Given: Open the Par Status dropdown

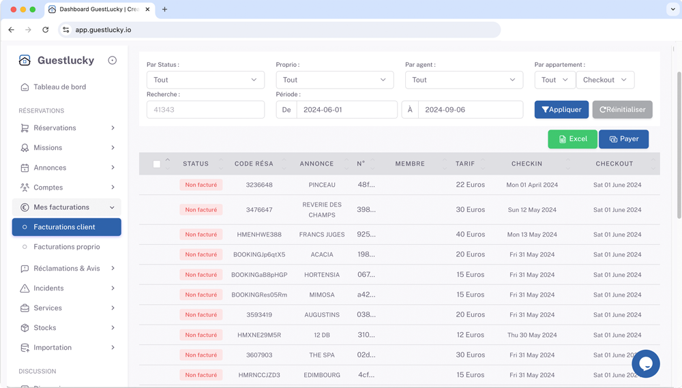Looking at the screenshot, I should [x=206, y=80].
